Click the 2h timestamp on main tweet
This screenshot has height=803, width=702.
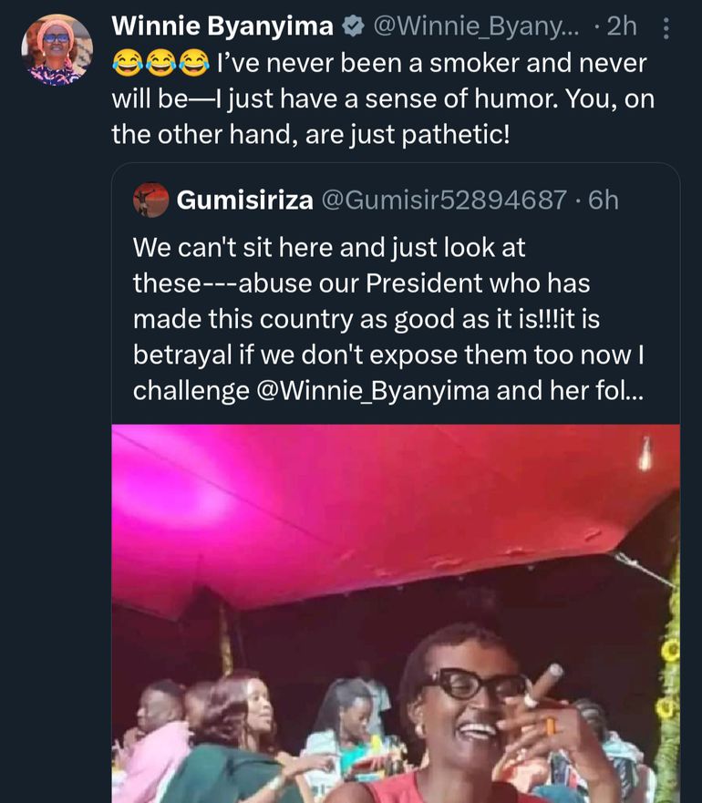[623, 27]
